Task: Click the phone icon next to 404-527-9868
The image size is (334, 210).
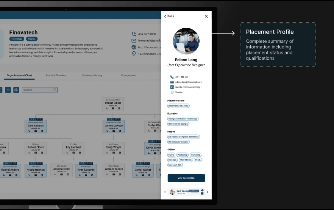Action: [134, 34]
